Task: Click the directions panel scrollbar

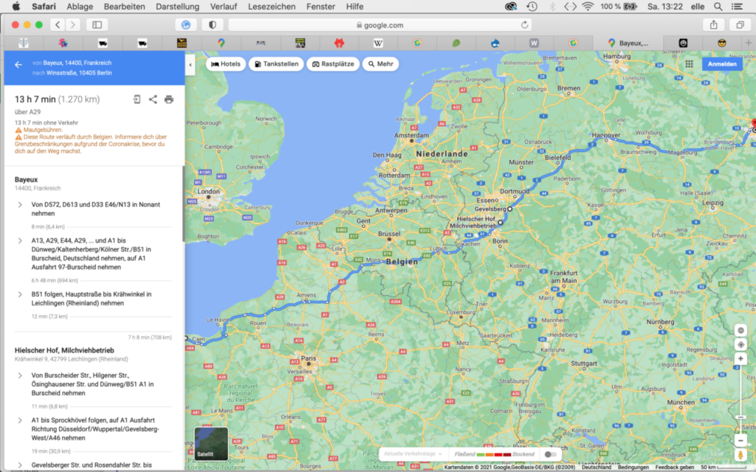Action: point(183,204)
